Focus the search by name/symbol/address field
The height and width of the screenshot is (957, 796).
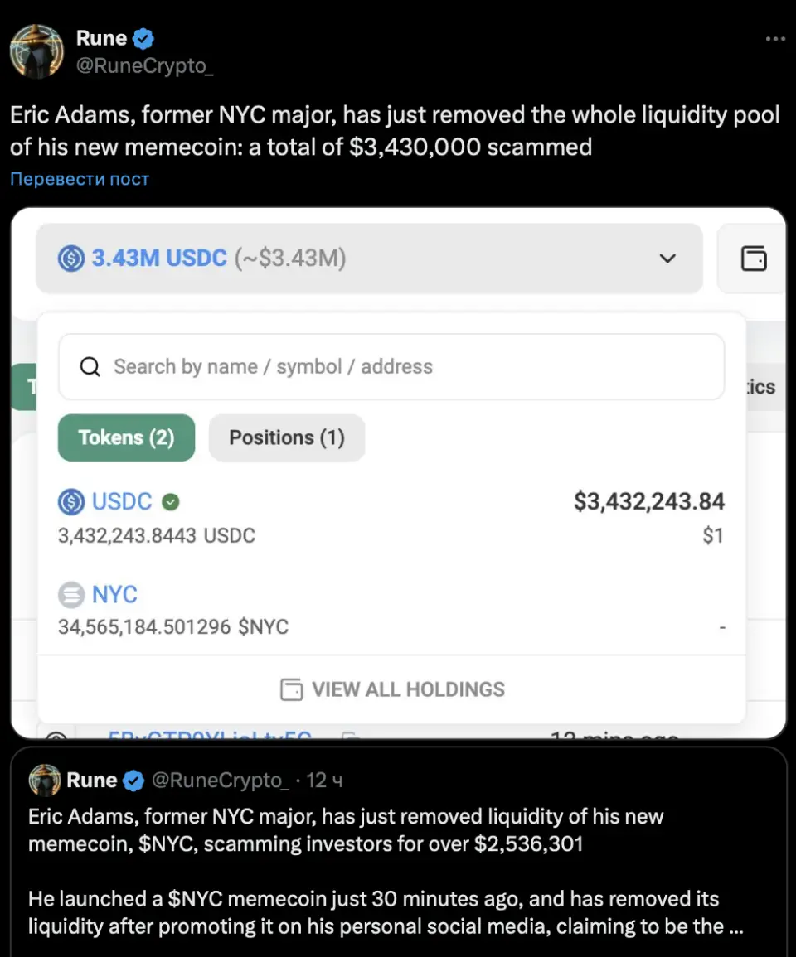(x=406, y=367)
